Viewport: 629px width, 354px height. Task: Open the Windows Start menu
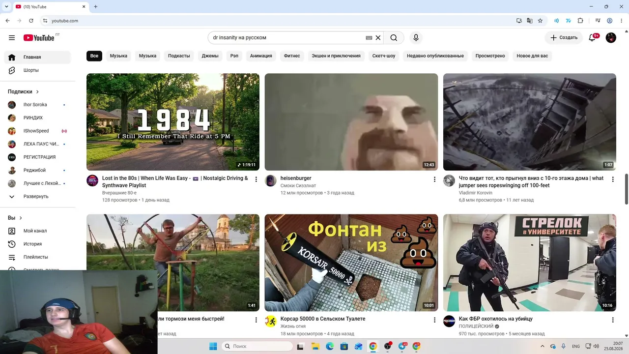point(213,346)
